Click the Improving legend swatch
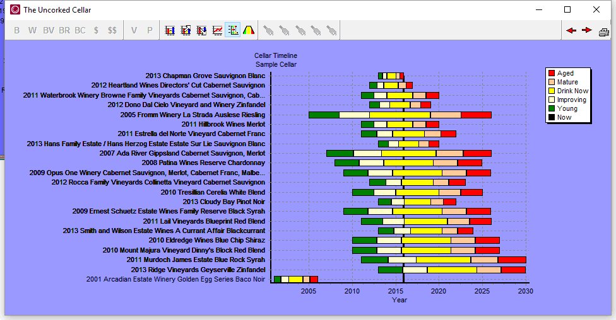The image size is (616, 320). pyautogui.click(x=552, y=100)
